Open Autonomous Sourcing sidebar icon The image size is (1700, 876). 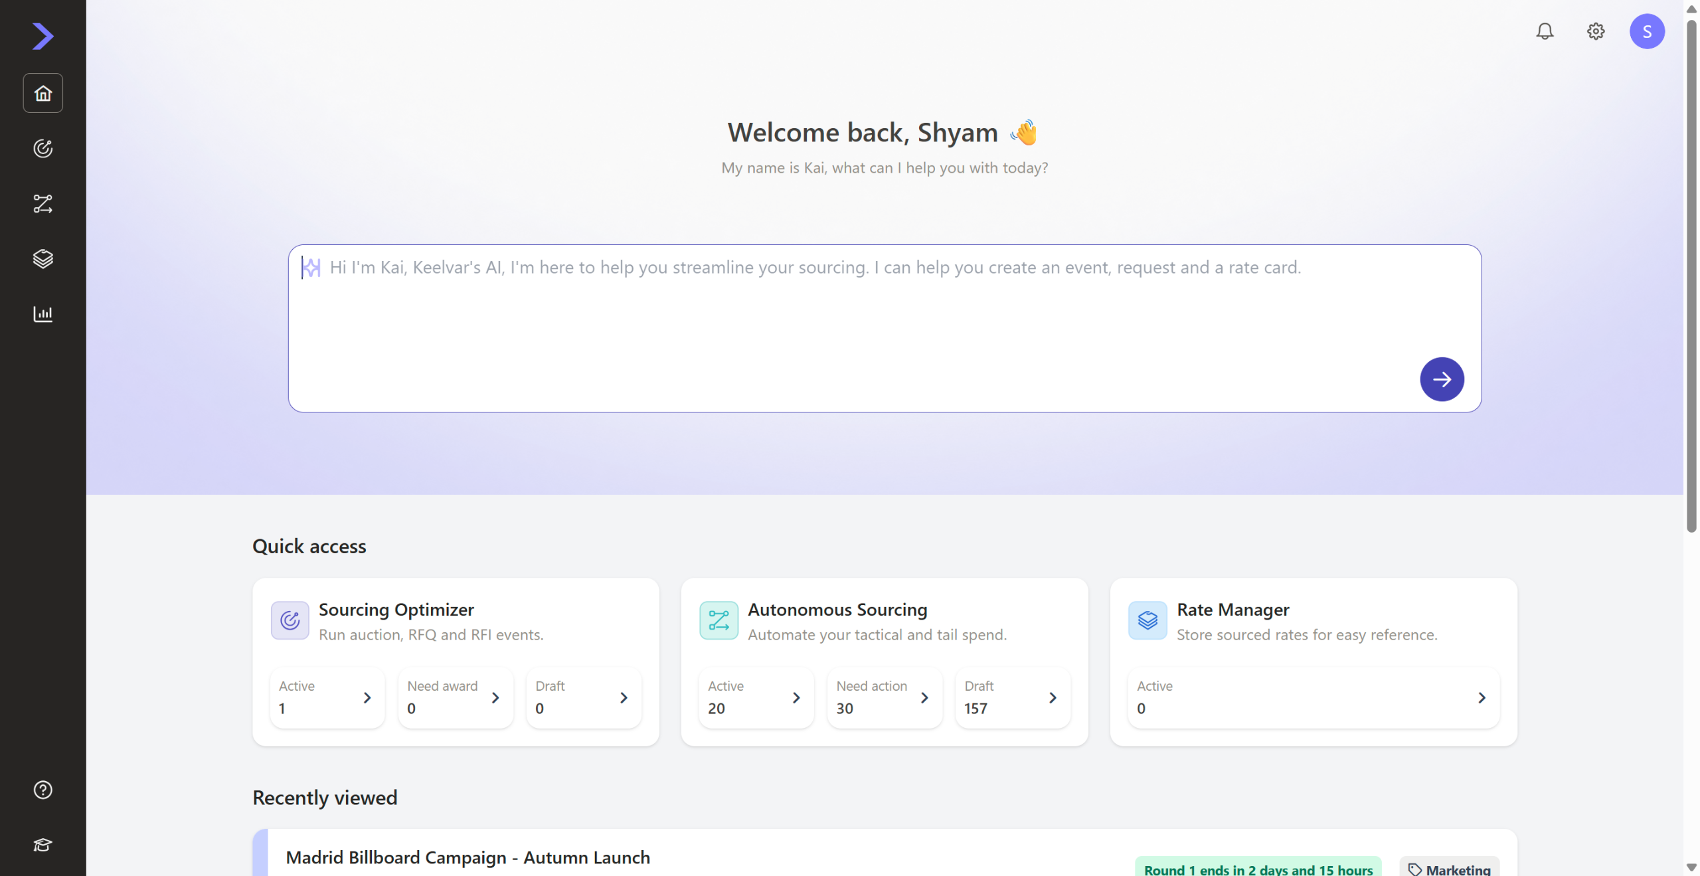tap(43, 204)
